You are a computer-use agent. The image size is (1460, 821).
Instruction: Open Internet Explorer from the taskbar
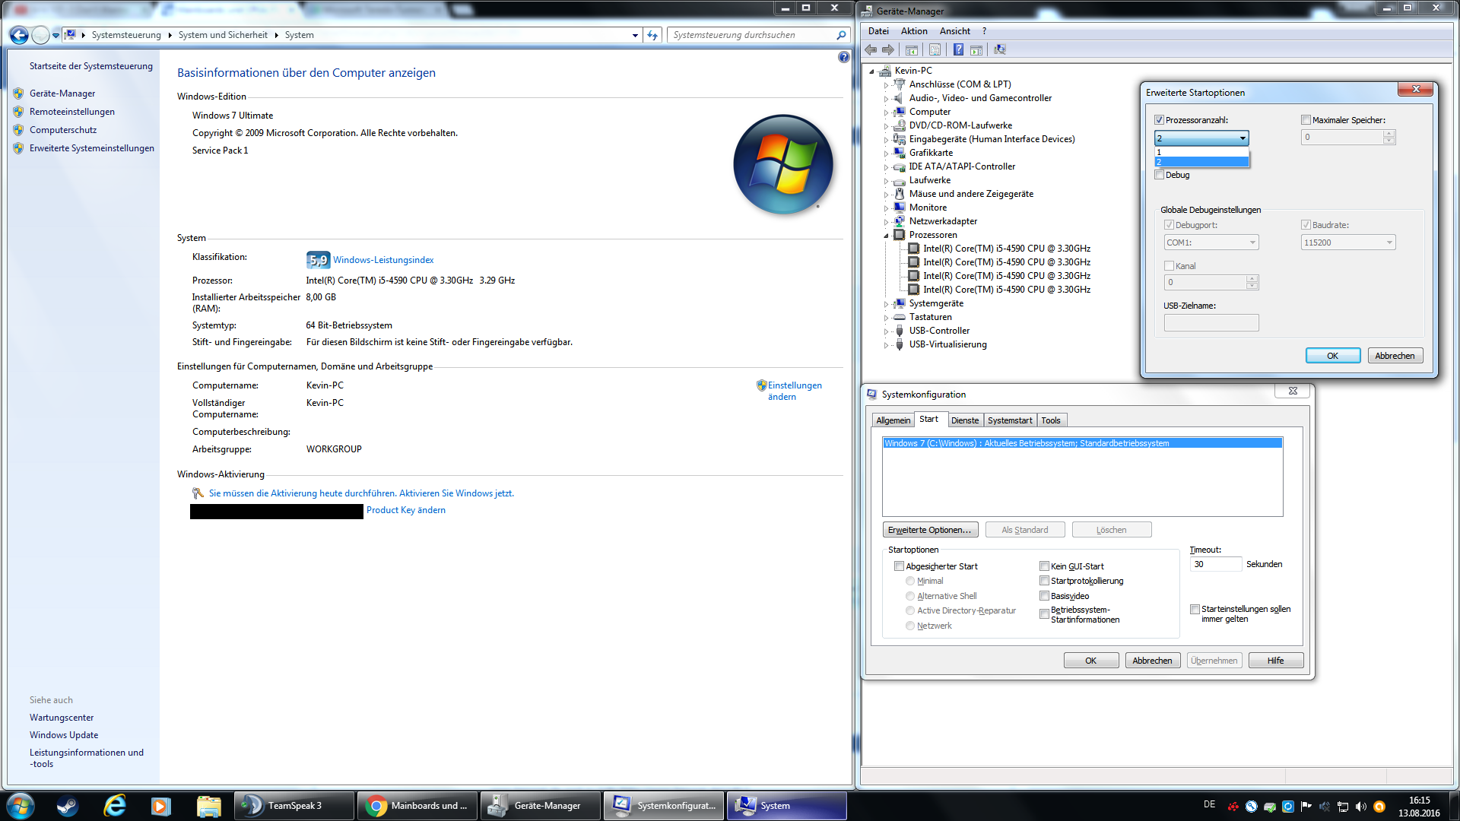(115, 805)
